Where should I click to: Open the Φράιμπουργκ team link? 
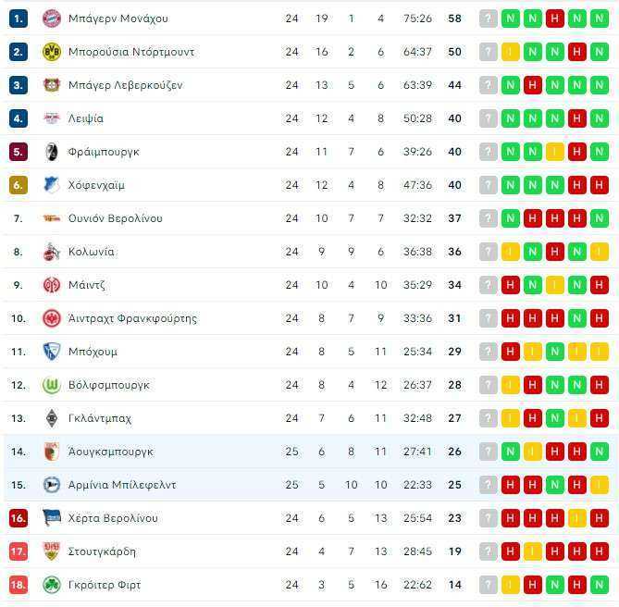click(104, 152)
